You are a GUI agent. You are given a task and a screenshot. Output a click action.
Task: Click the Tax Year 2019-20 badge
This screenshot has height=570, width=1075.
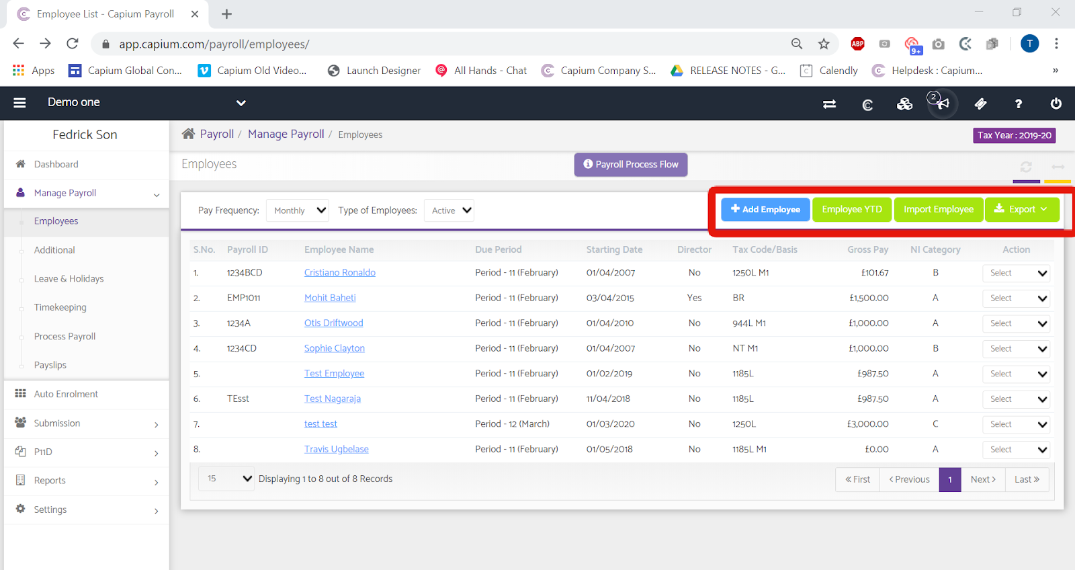click(x=1014, y=135)
